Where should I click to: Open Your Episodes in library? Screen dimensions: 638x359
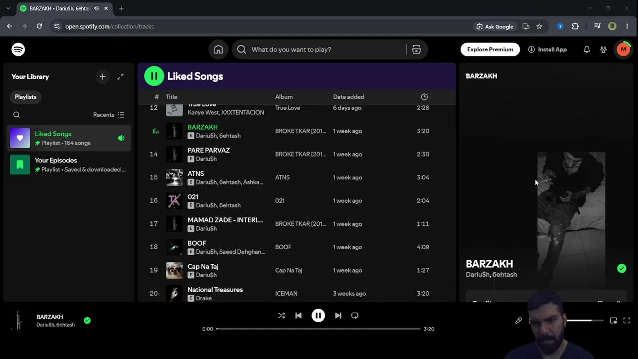tap(70, 165)
